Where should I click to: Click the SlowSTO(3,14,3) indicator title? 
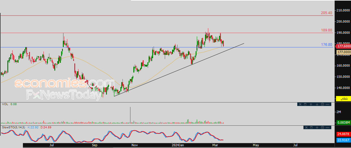[14, 127]
